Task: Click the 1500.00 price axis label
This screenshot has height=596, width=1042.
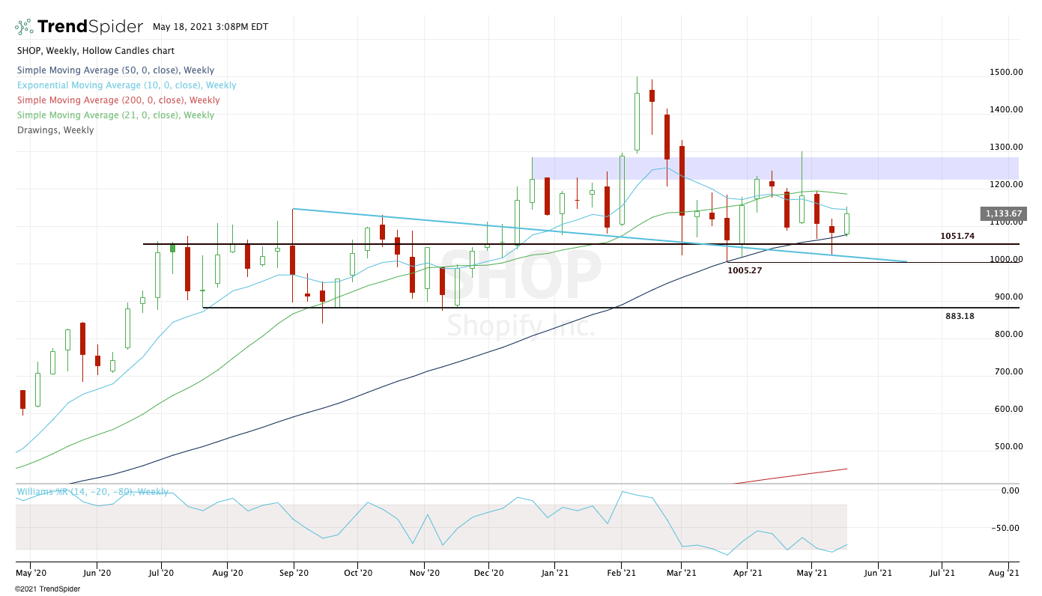Action: (1006, 73)
